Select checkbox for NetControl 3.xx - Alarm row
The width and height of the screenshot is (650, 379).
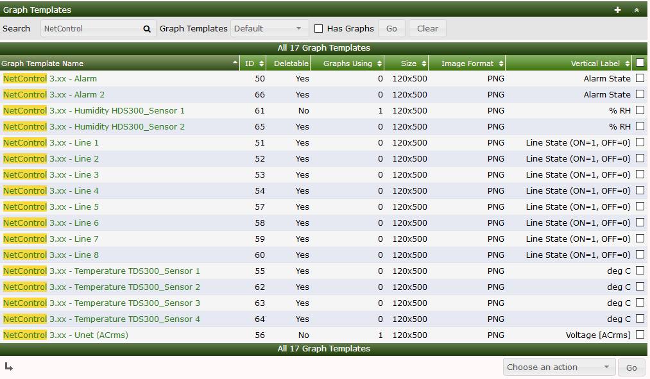click(x=640, y=78)
